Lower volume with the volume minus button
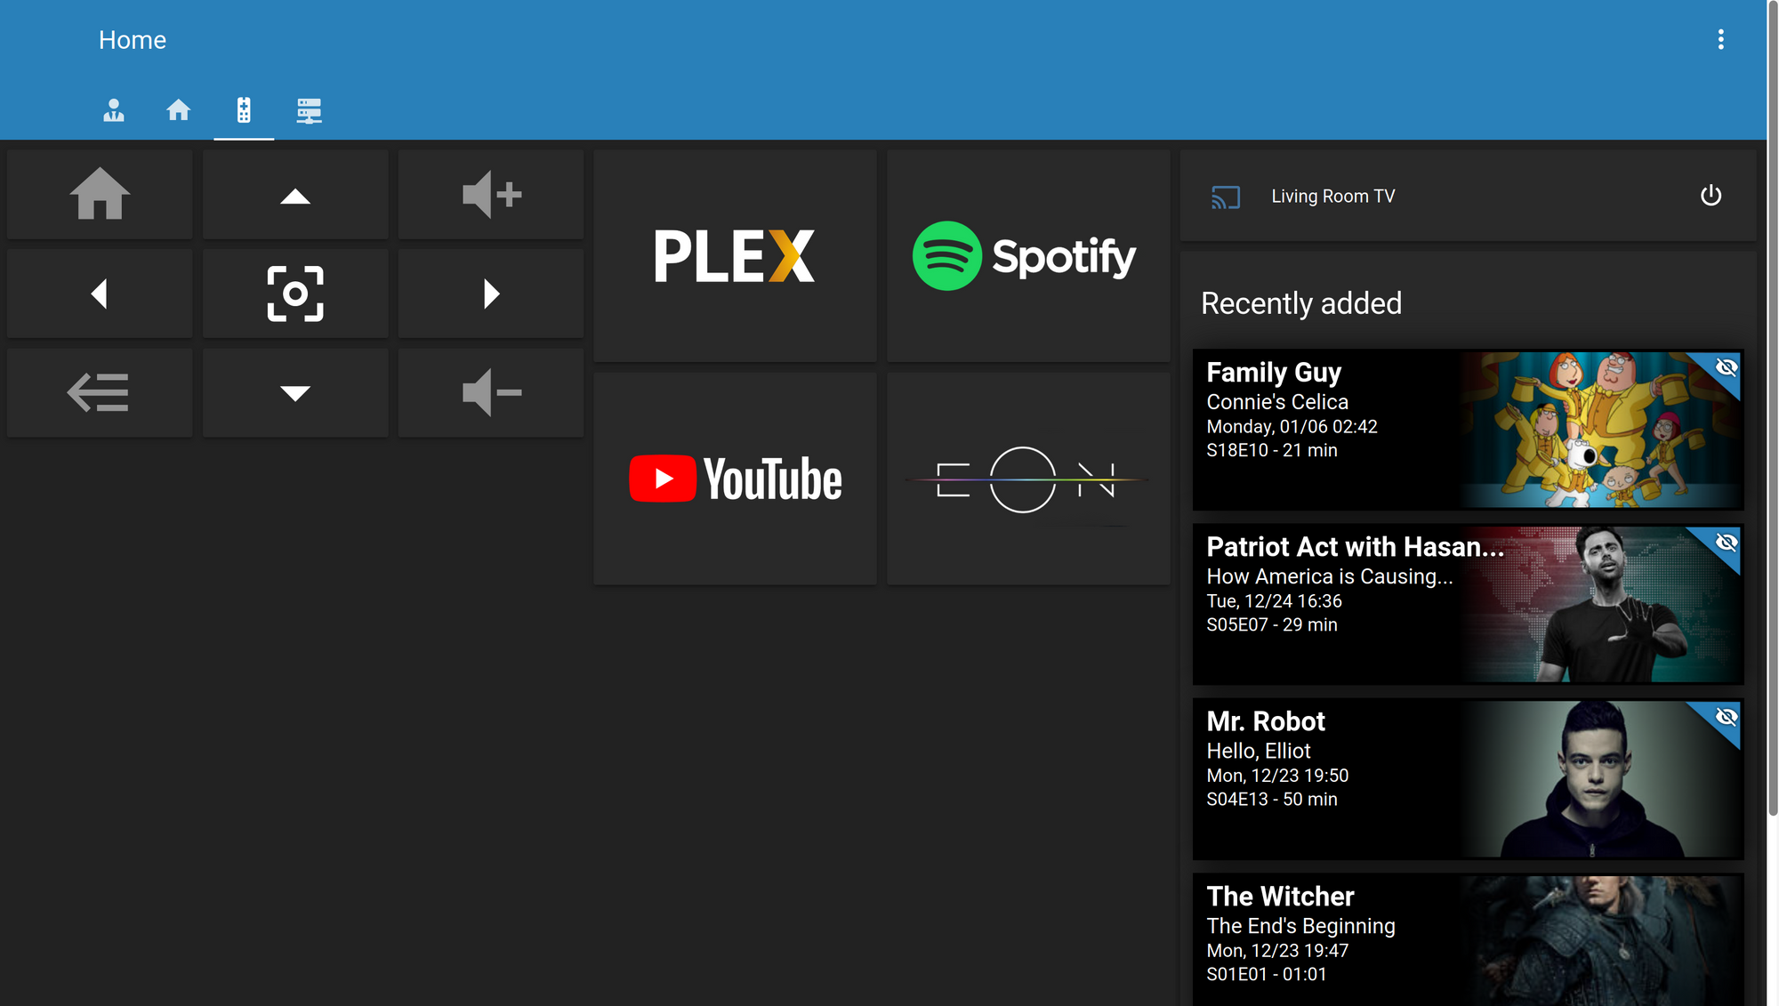The width and height of the screenshot is (1779, 1006). pos(491,392)
